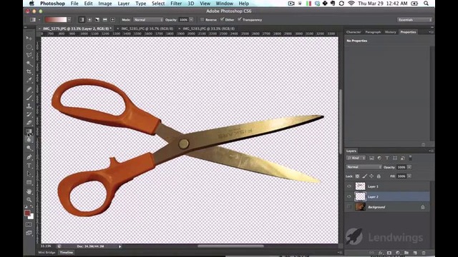Select the Gradient tool in toolbox

point(29,131)
